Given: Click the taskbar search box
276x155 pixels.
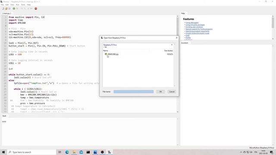Looking at the screenshot, I should coord(31,152).
